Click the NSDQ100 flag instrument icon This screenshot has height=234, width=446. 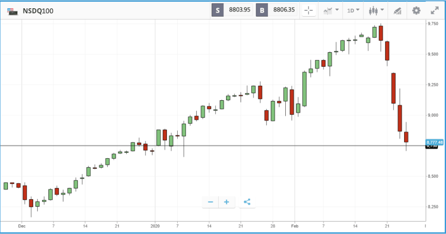[12, 11]
